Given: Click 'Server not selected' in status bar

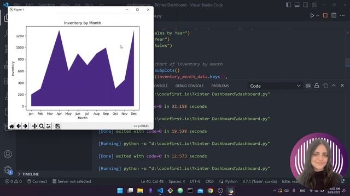Looking at the screenshot, I should (72, 181).
